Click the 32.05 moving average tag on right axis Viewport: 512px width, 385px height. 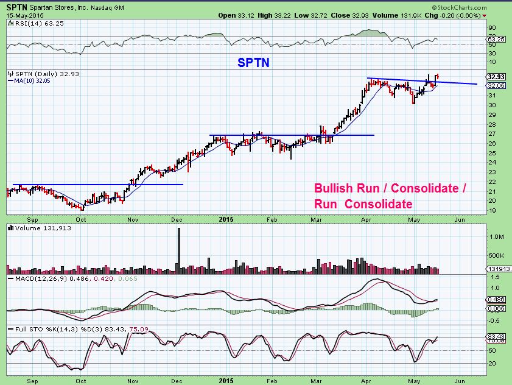click(x=496, y=86)
